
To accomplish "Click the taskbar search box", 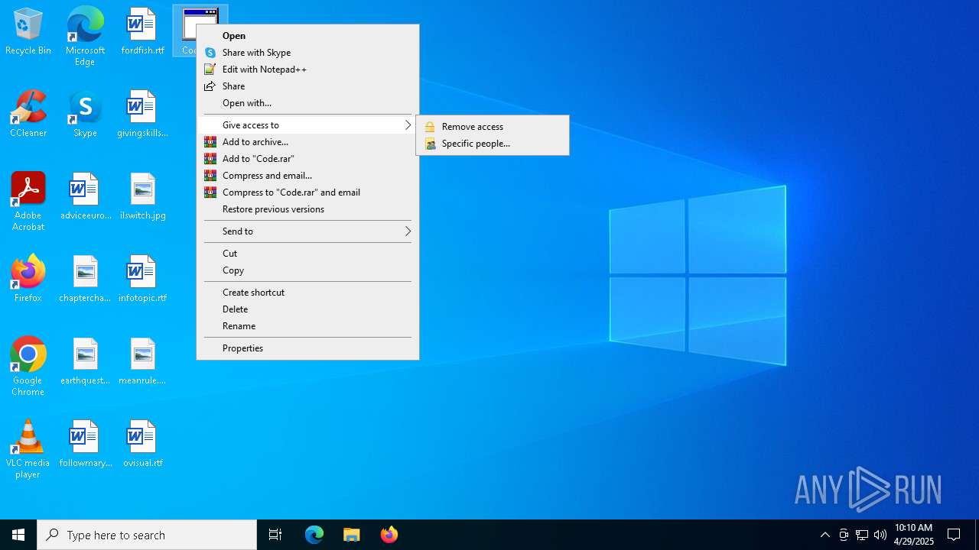I will [147, 535].
